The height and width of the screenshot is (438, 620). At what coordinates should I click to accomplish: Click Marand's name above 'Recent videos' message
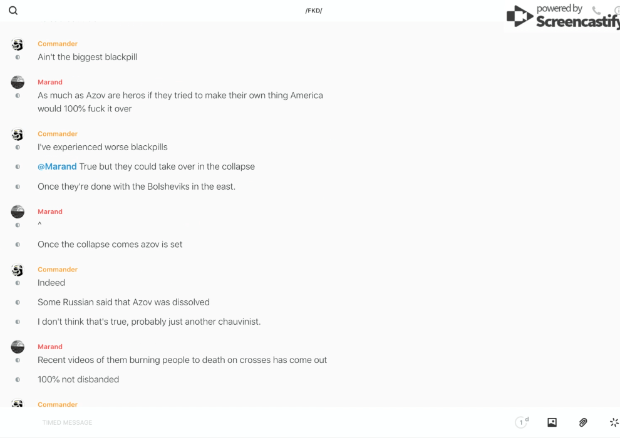[50, 347]
